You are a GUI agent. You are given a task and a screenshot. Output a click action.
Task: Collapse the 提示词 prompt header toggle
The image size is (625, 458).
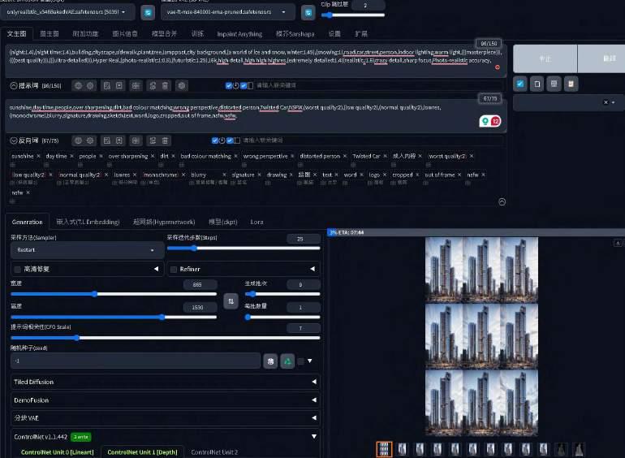[x=14, y=86]
